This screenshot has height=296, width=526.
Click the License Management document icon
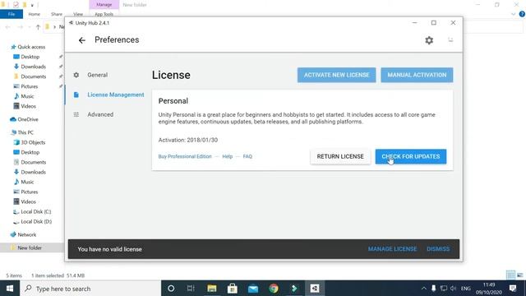click(76, 95)
